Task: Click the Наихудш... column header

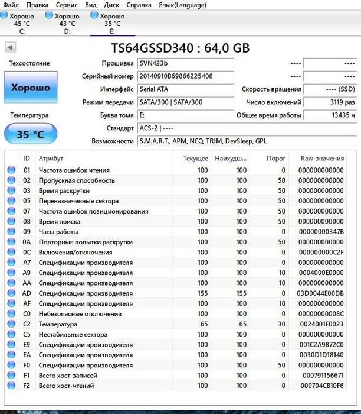Action: [x=230, y=158]
